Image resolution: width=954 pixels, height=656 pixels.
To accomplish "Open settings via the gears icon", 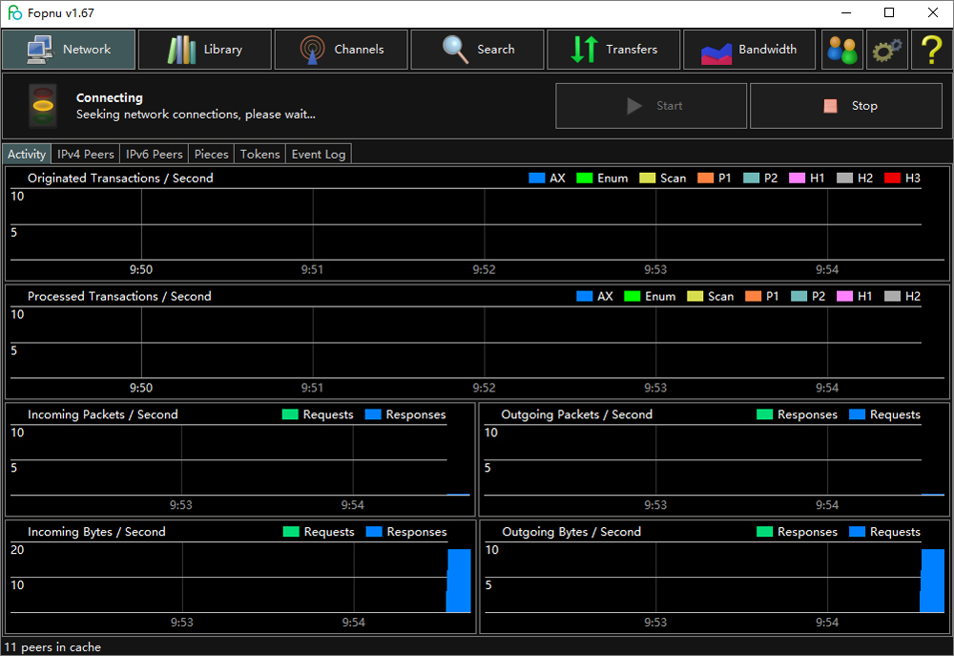I will [x=887, y=50].
